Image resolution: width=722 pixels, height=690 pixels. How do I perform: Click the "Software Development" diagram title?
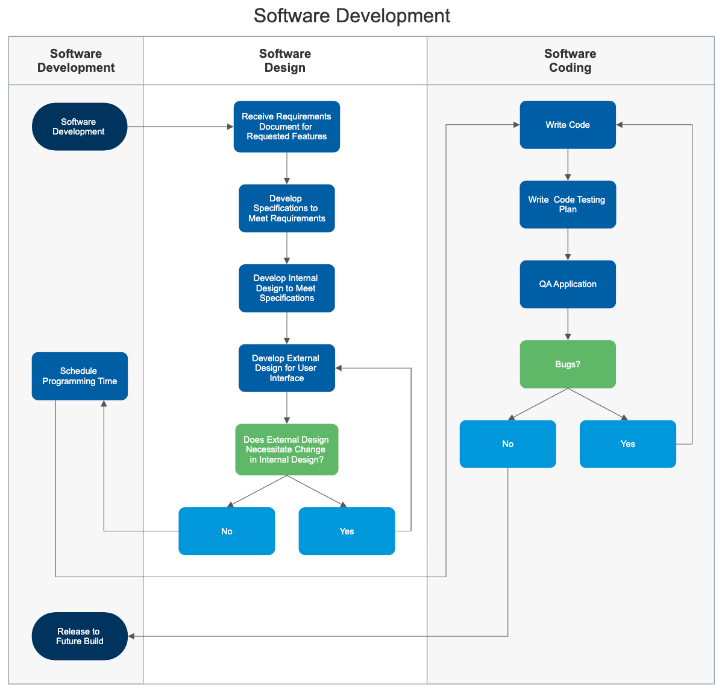point(352,16)
